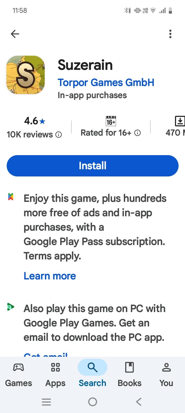Screen dimensions: 185x413
Task: Tap the IARC 16+ rating badge
Action: pos(111,121)
